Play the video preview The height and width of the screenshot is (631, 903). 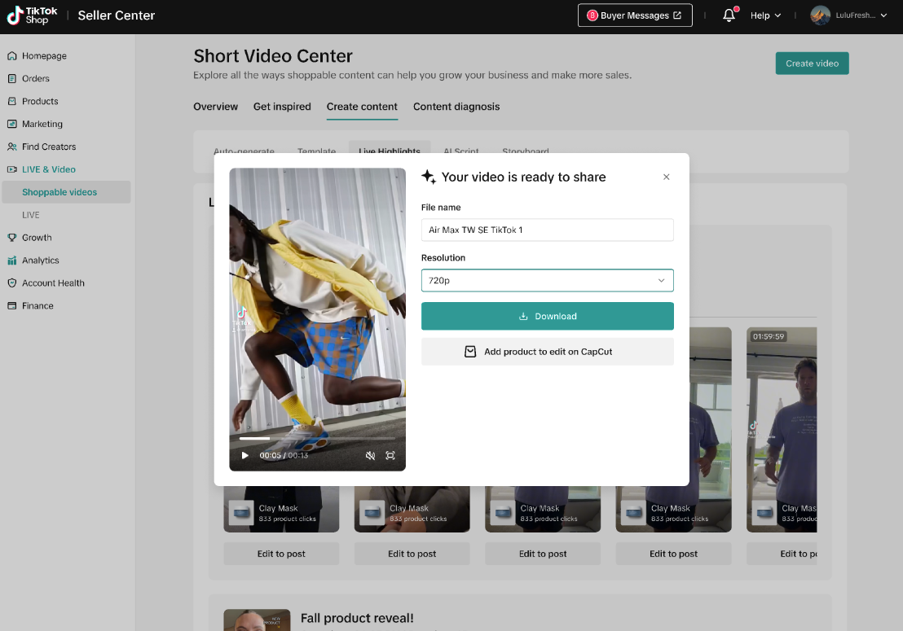tap(244, 456)
